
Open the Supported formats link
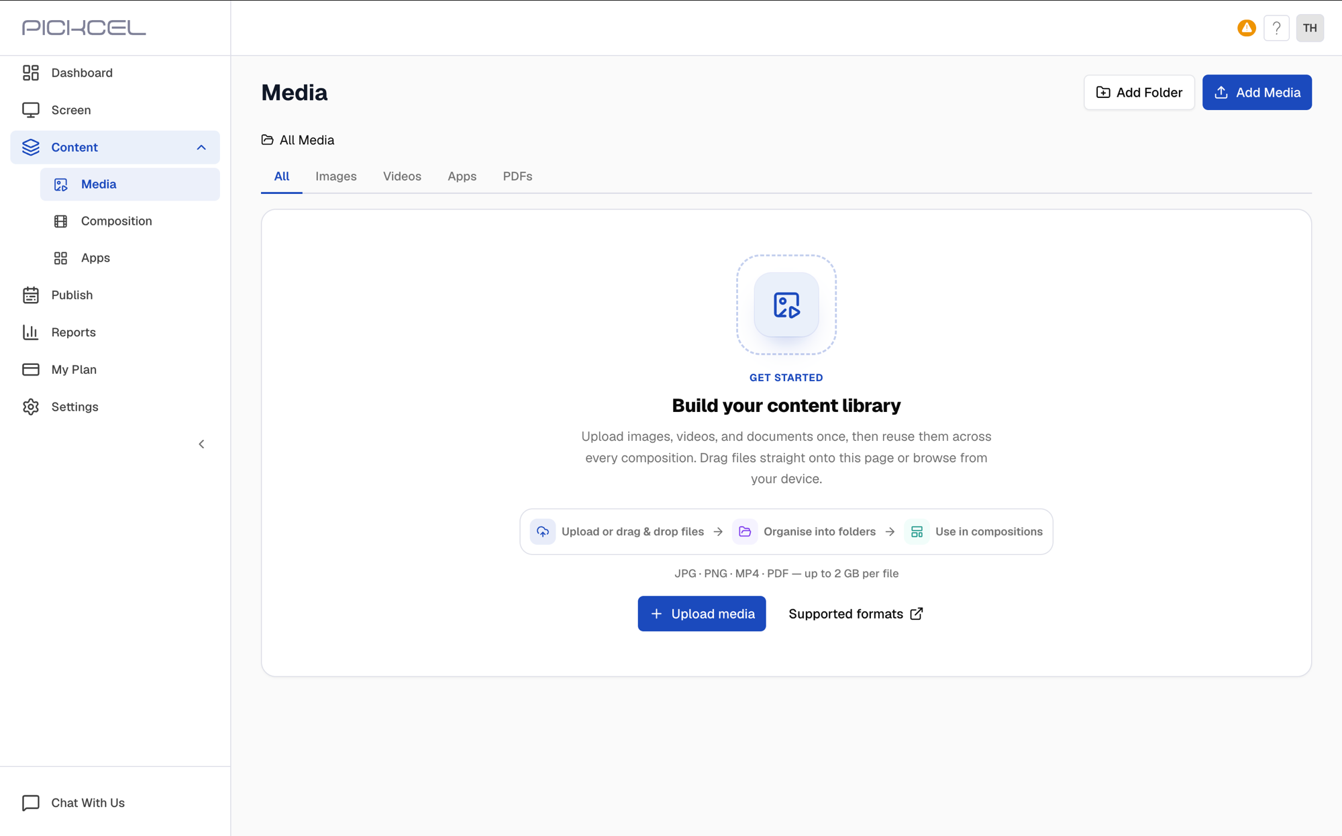856,614
